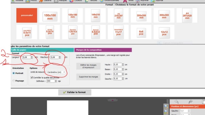Image resolution: width=205 pixels, height=115 pixels.
Task: Click the Supprimer les marges button
Action: 88,77
